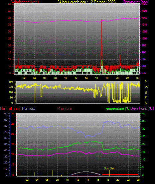Click the '90' wind direction scale value
Viewport: 155px width, 184px height.
(11, 97)
